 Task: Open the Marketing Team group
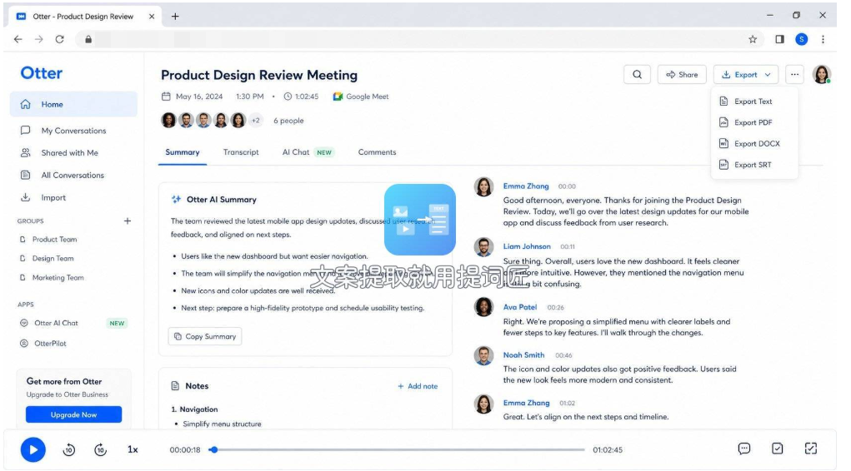pyautogui.click(x=58, y=277)
